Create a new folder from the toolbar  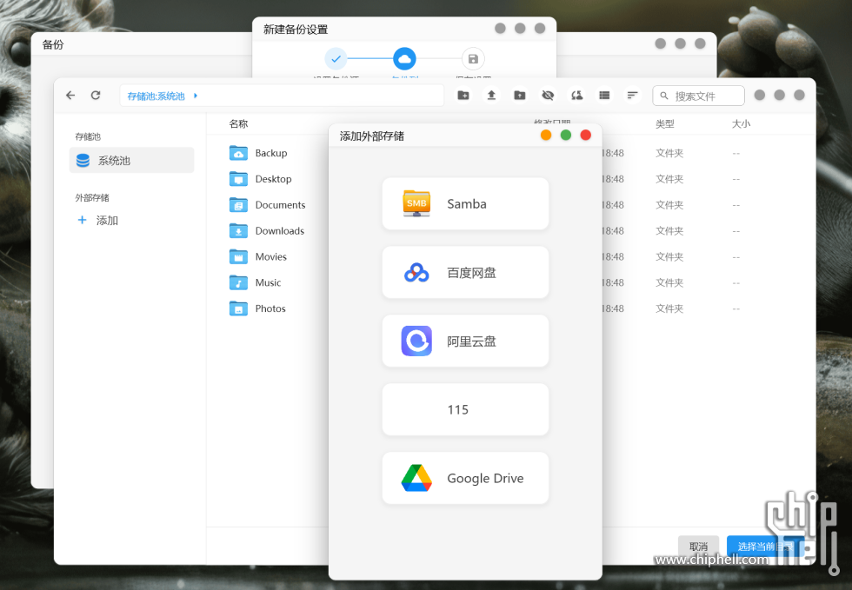(x=463, y=96)
